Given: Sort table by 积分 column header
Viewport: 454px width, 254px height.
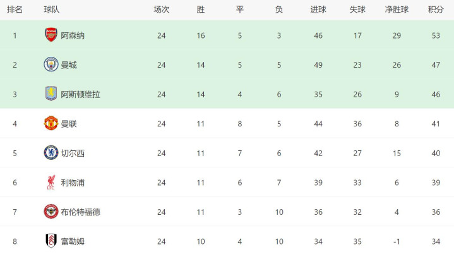Looking at the screenshot, I should click(x=435, y=9).
